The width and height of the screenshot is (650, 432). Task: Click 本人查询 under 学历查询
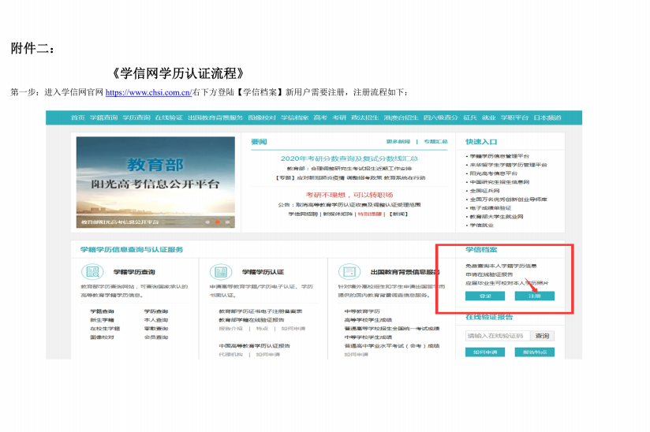(156, 320)
